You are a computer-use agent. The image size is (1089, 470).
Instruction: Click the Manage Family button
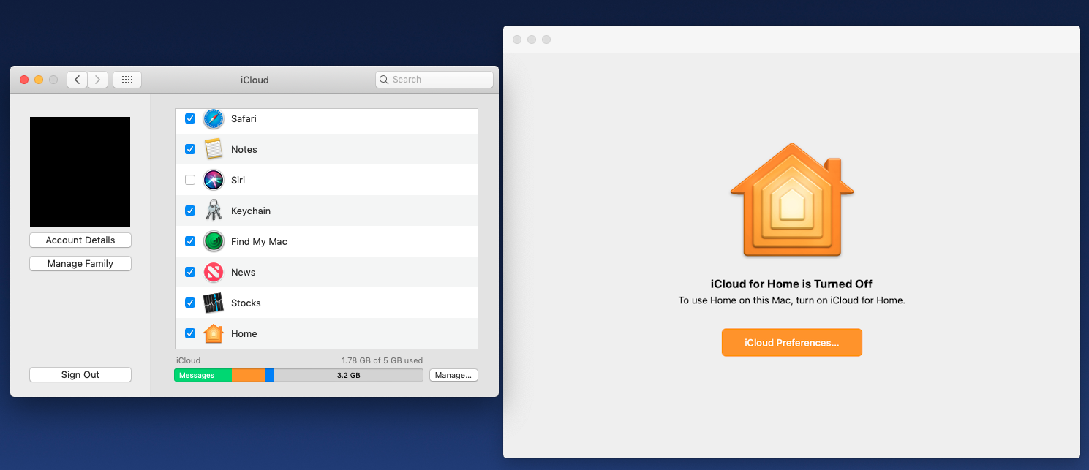[80, 263]
